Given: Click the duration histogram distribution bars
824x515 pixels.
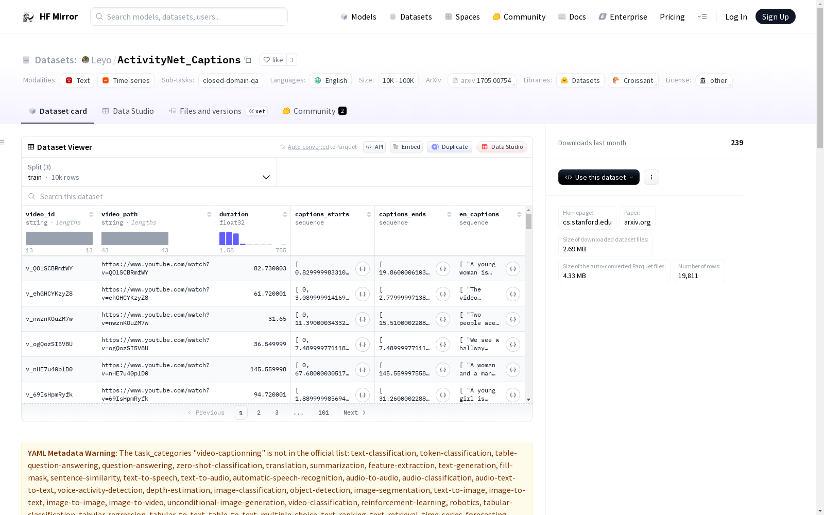Looking at the screenshot, I should pyautogui.click(x=252, y=238).
